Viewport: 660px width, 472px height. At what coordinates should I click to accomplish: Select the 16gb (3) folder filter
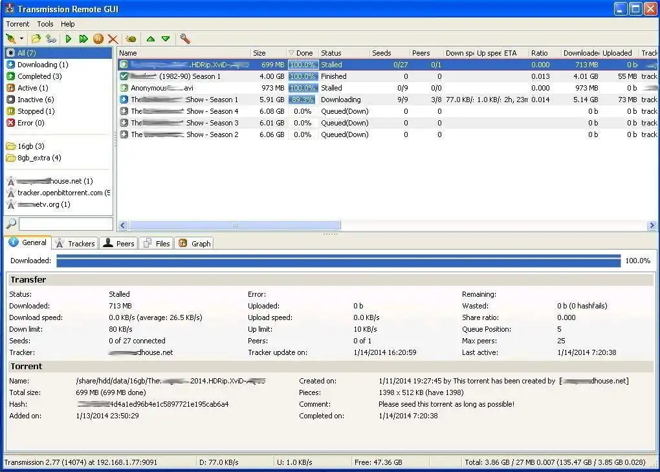(x=30, y=146)
